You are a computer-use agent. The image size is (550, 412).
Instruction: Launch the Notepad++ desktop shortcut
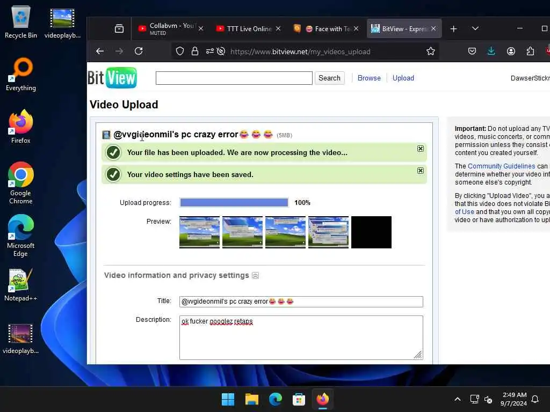21,285
